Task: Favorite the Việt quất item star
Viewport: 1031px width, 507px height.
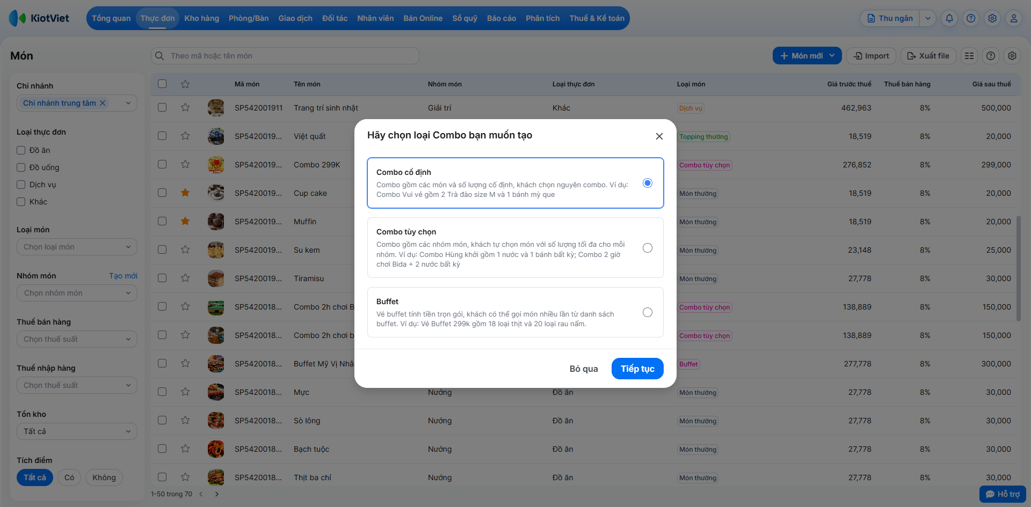Action: (185, 136)
